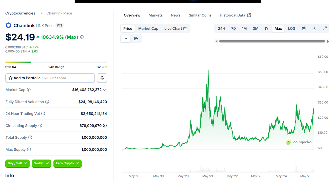This screenshot has width=329, height=181.
Task: Click the $16,408,762,372 market cap value
Action: (87, 90)
